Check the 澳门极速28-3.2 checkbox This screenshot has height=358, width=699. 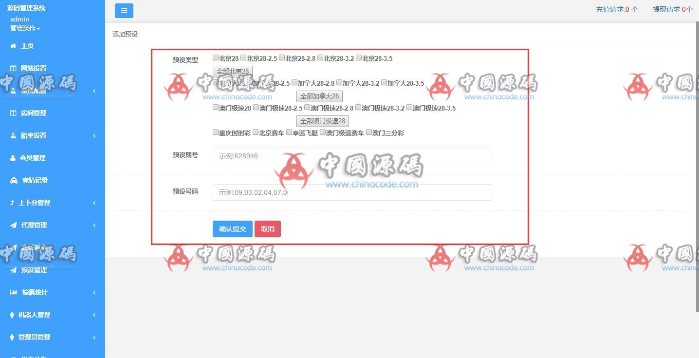(x=358, y=107)
